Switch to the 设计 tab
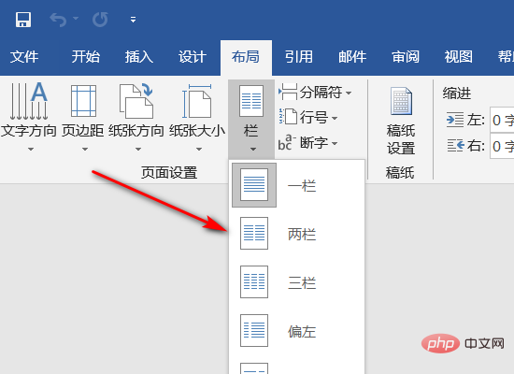Image resolution: width=514 pixels, height=374 pixels. (x=193, y=57)
